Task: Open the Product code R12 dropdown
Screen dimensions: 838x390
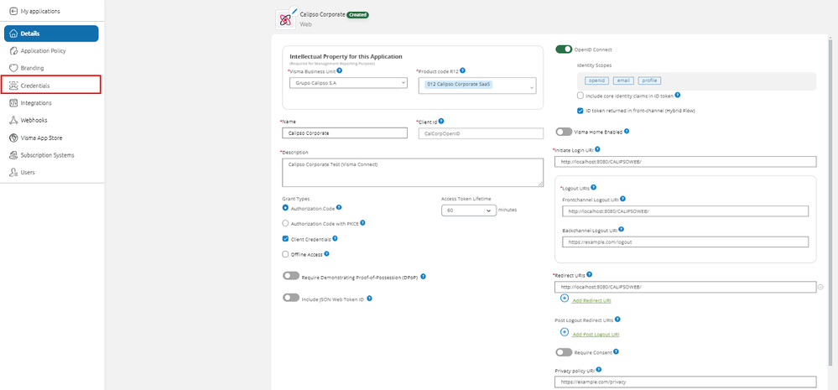Action: click(x=476, y=86)
